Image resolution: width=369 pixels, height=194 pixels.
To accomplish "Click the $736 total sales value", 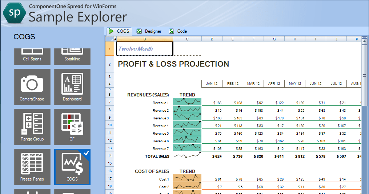I will [238, 156].
